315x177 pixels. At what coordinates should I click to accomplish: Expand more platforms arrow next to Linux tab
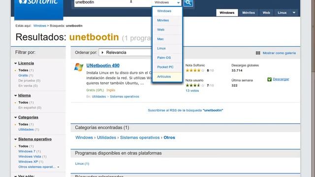294,13
